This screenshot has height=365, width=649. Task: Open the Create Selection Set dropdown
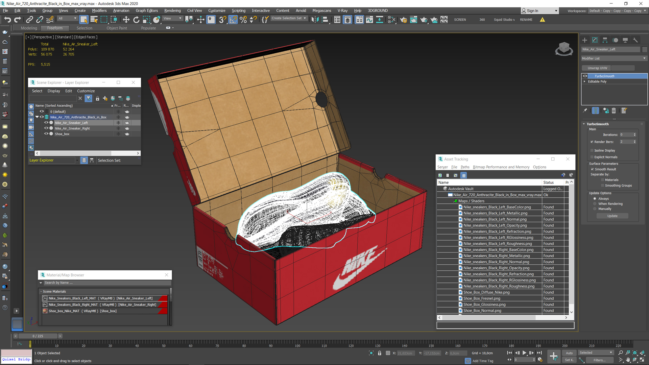coord(289,18)
